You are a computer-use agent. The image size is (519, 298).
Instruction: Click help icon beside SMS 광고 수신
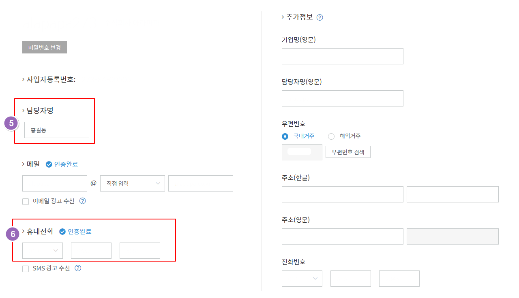[x=78, y=268]
